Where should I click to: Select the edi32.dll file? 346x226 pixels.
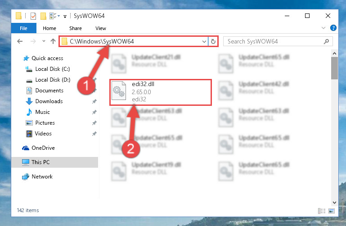(161, 92)
